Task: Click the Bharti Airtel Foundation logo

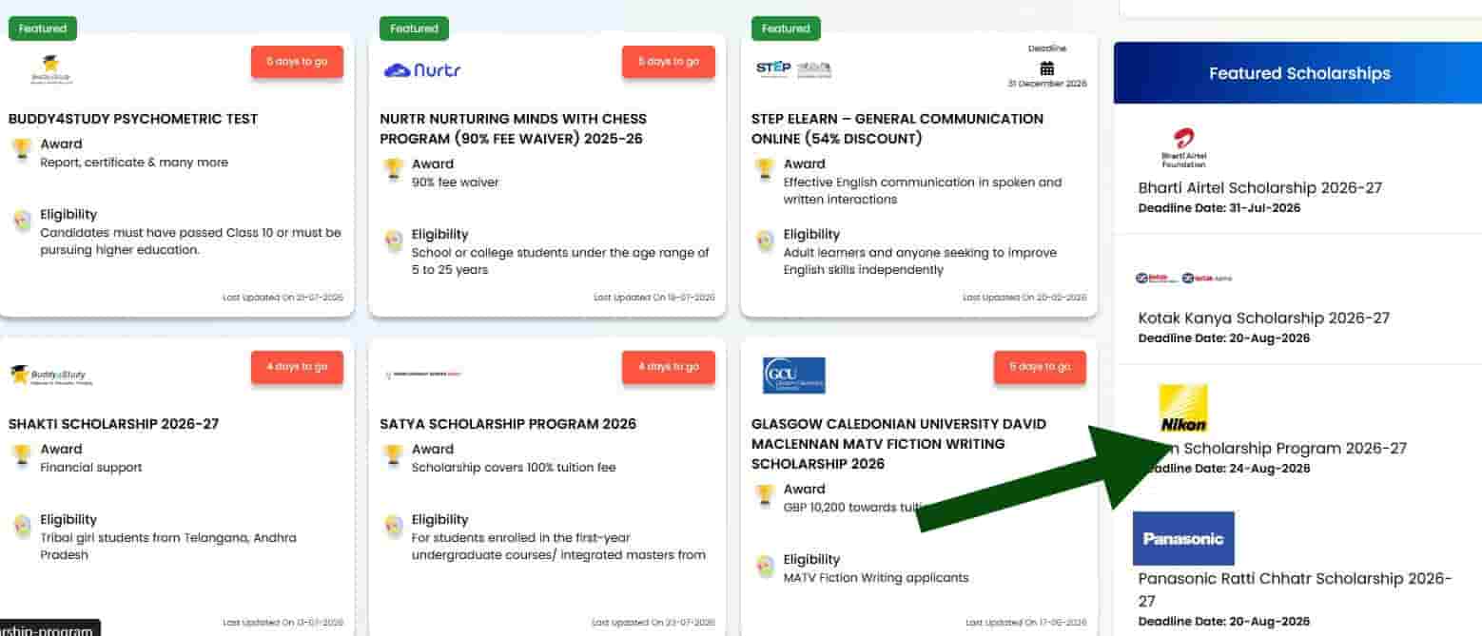Action: click(x=1183, y=147)
